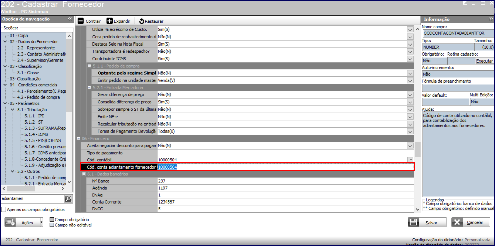Click the sections tree horizontal scrollbar
The image size is (495, 246).
[21, 189]
